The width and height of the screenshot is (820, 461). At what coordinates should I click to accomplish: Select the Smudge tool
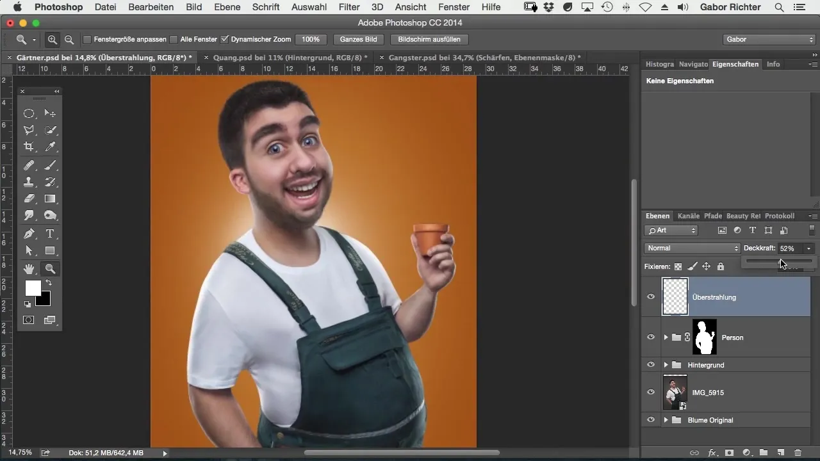coord(29,215)
